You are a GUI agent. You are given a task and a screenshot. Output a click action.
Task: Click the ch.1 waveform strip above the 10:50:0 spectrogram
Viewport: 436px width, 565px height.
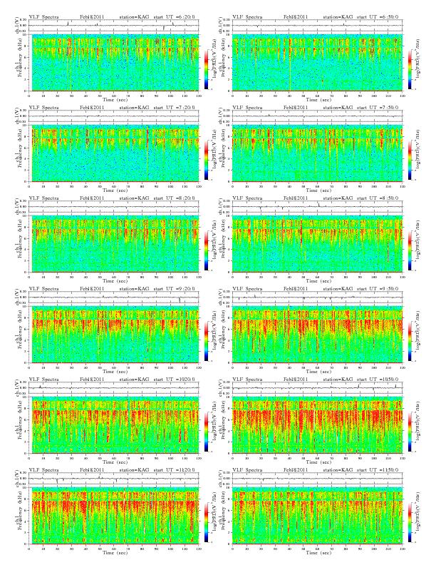click(x=317, y=388)
